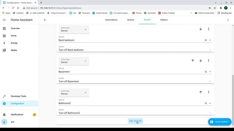The width and height of the screenshot is (234, 131).
Task: Expand Basement device dropdown arrow
Action: click(210, 72)
